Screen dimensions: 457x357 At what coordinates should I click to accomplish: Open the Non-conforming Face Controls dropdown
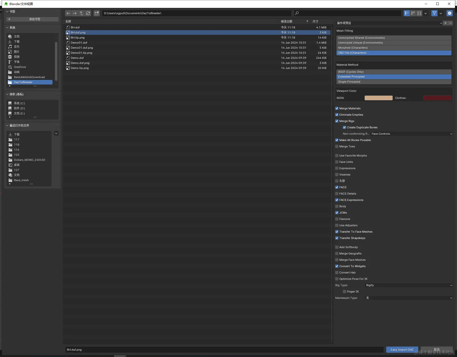tap(411, 134)
